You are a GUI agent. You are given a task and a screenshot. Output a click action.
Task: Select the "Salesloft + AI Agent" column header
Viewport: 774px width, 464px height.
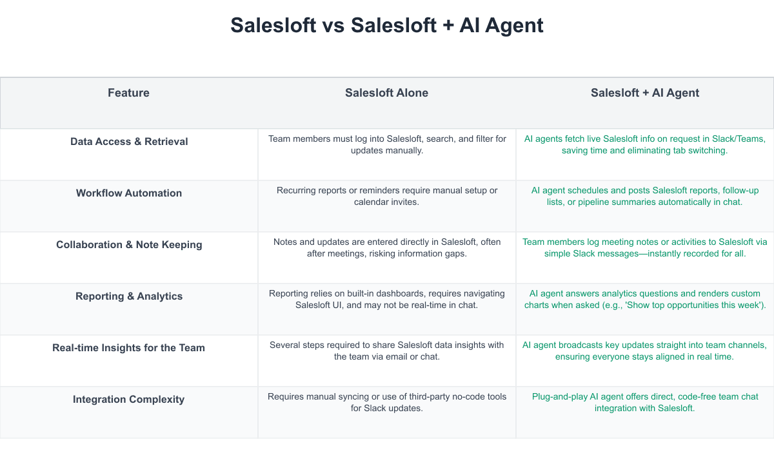tap(645, 93)
